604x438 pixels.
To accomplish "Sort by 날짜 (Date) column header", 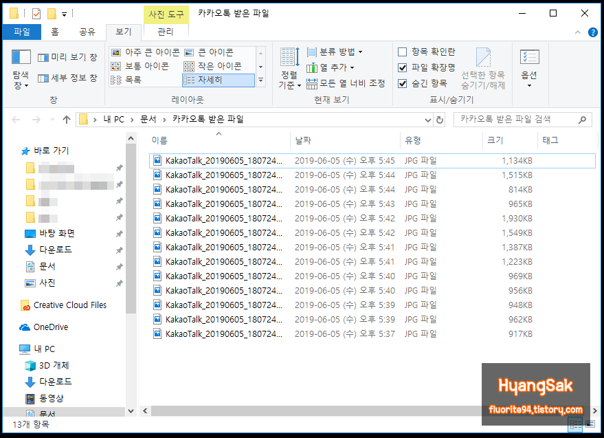I will (x=345, y=141).
